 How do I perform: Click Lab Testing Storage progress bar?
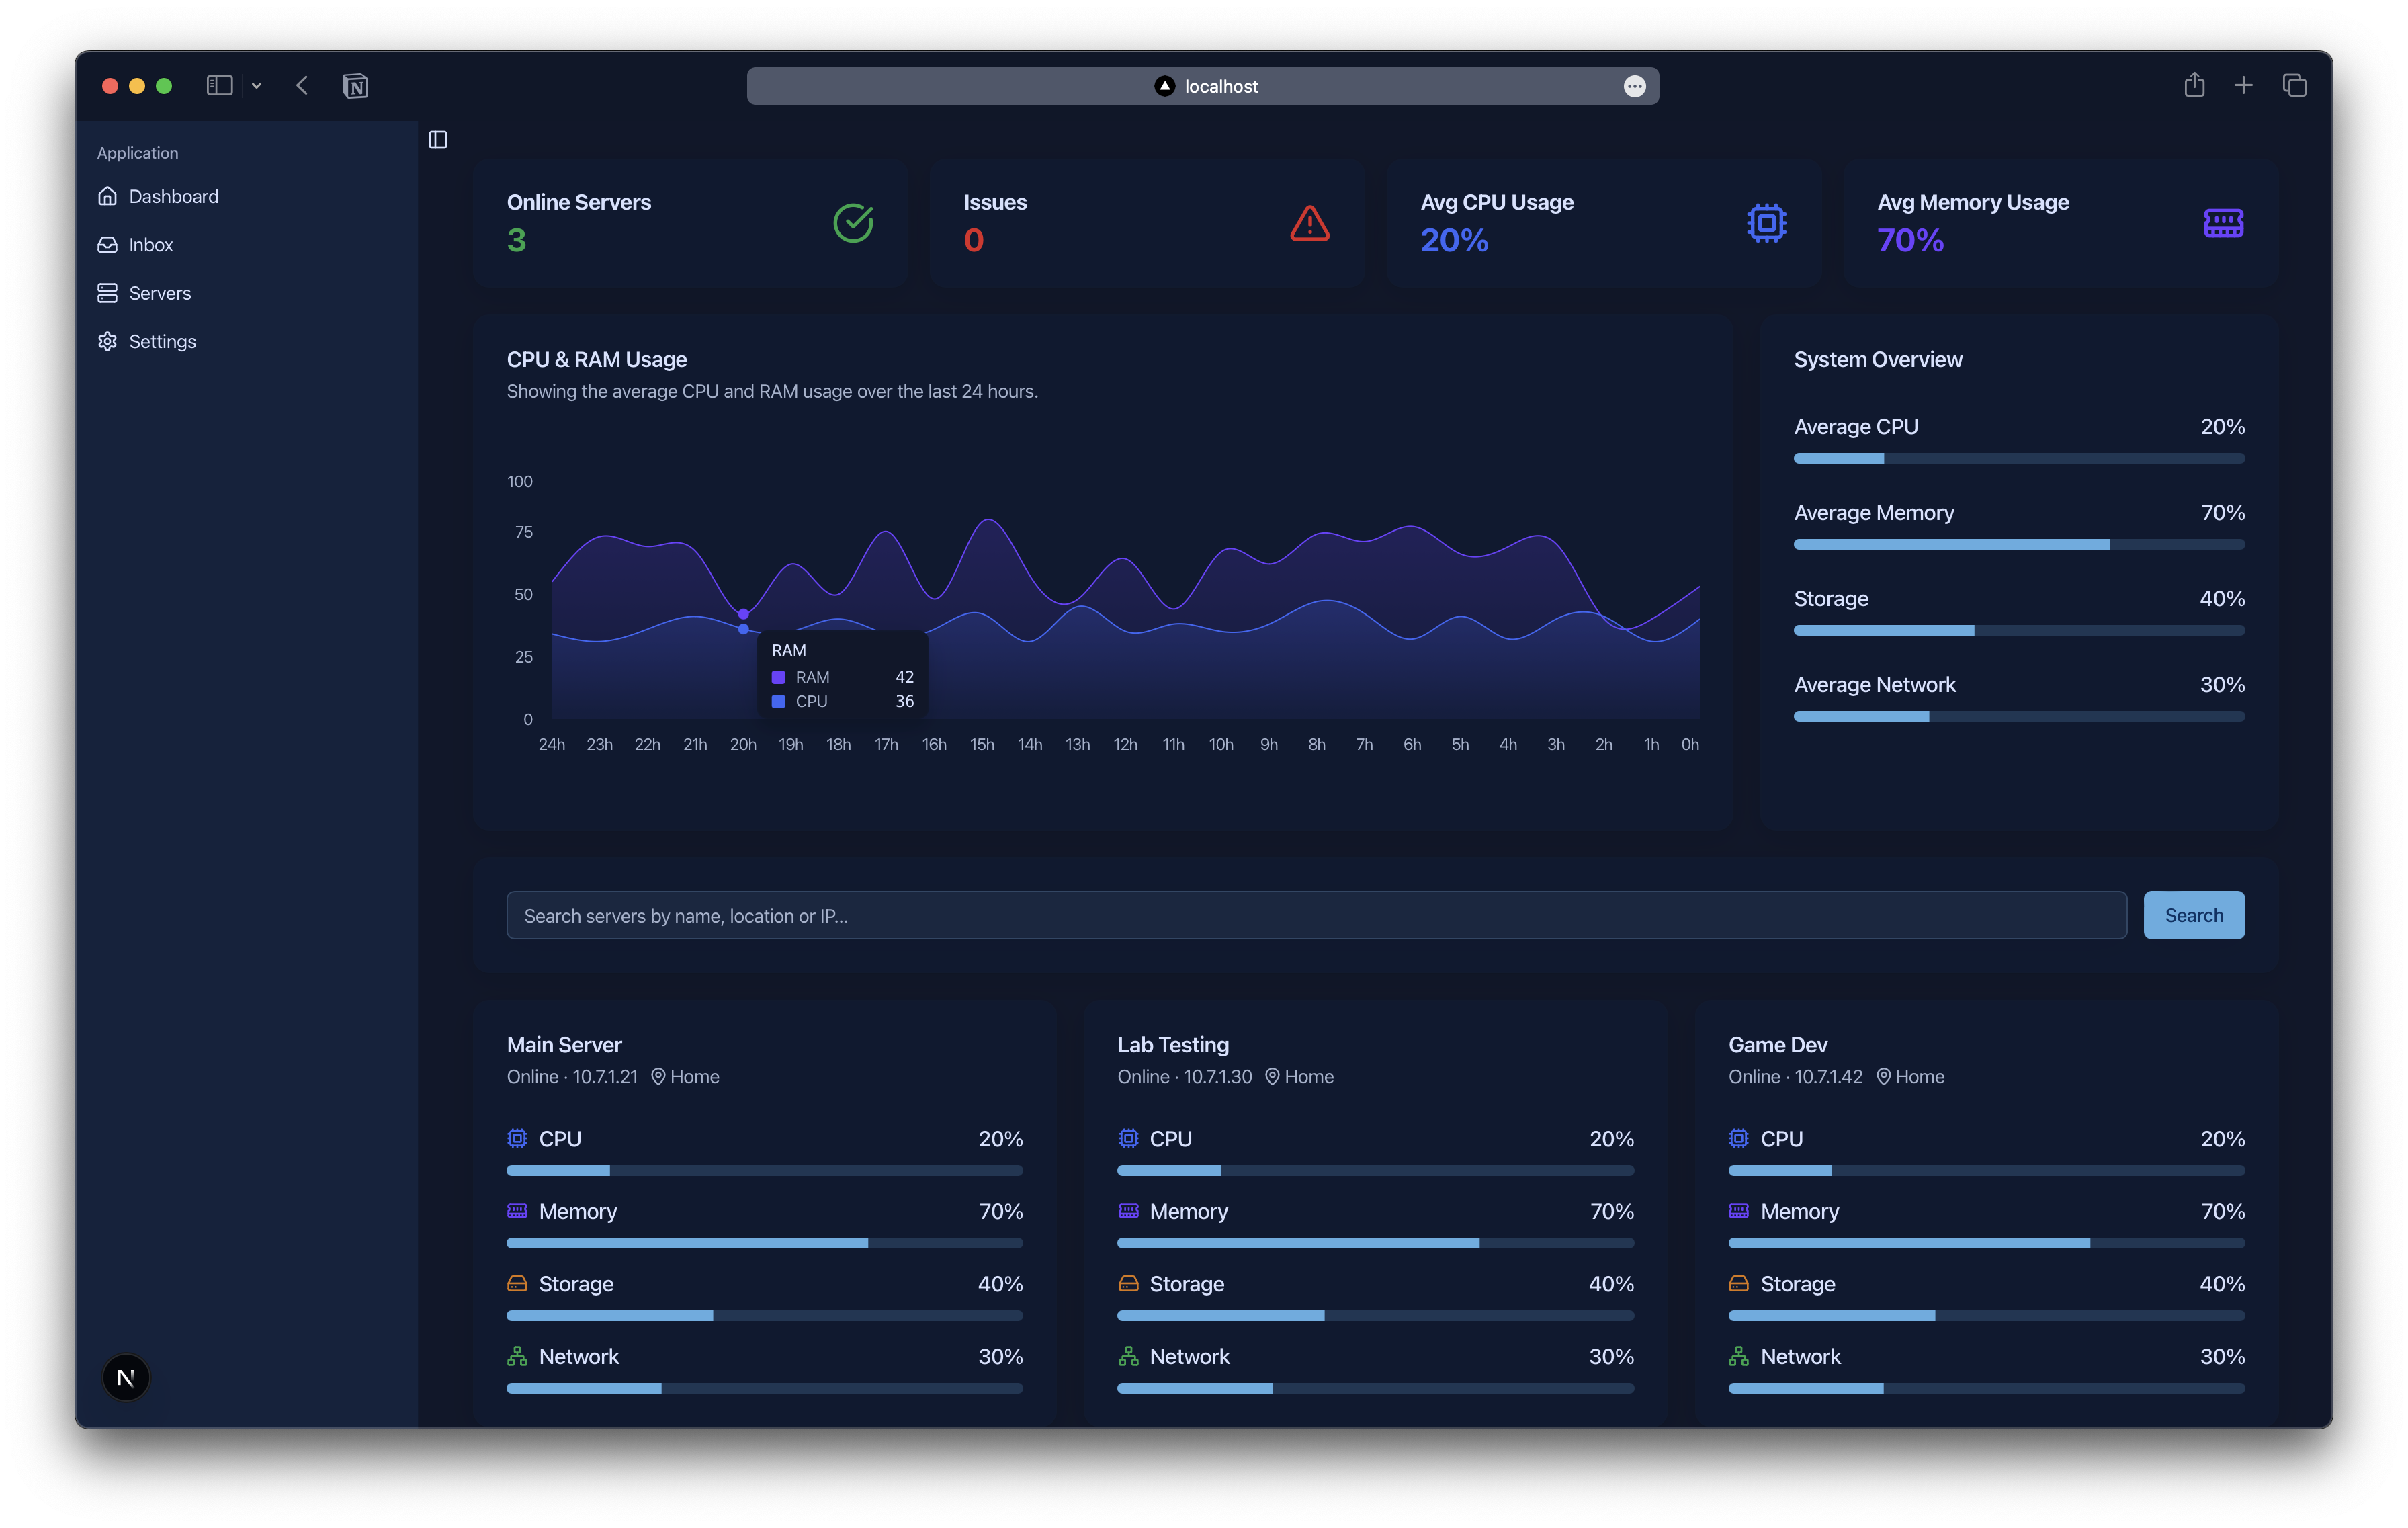tap(1376, 1316)
